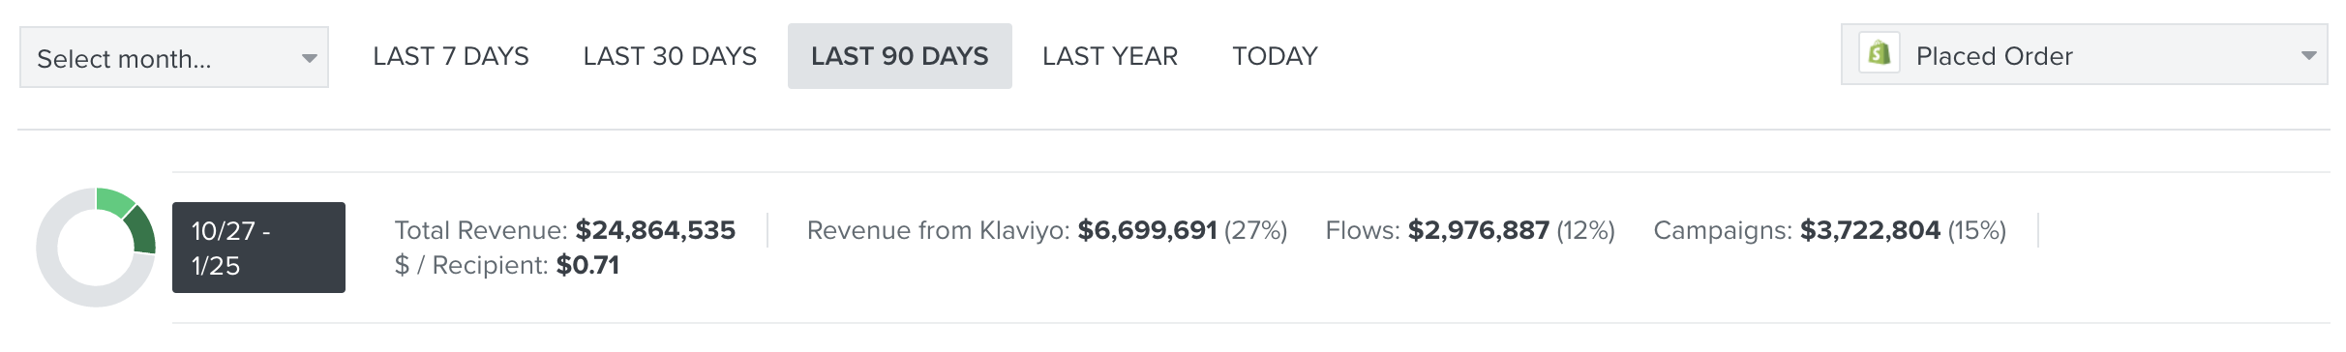The height and width of the screenshot is (352, 2346).
Task: Click the revenue donut chart
Action: click(96, 248)
